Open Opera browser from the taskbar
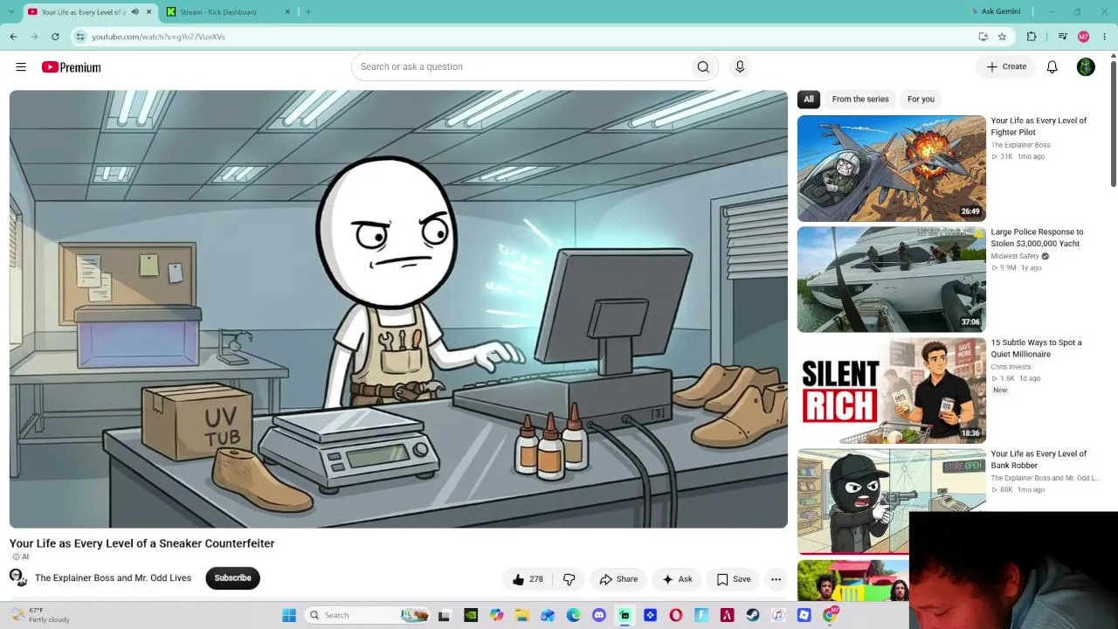Screen dimensions: 1118x629 coord(676,615)
